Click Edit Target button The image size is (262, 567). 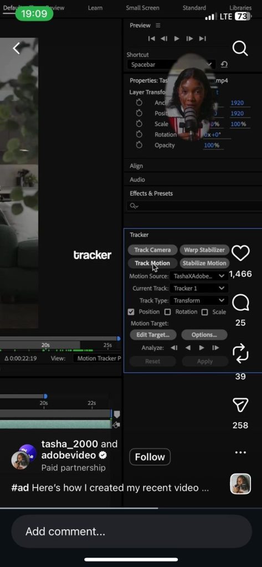click(153, 335)
